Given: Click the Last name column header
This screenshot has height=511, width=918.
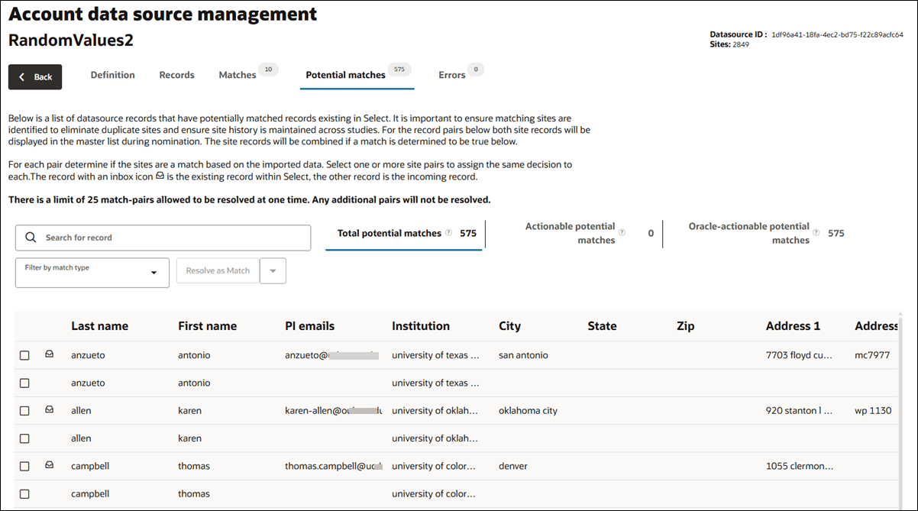Looking at the screenshot, I should (x=99, y=326).
